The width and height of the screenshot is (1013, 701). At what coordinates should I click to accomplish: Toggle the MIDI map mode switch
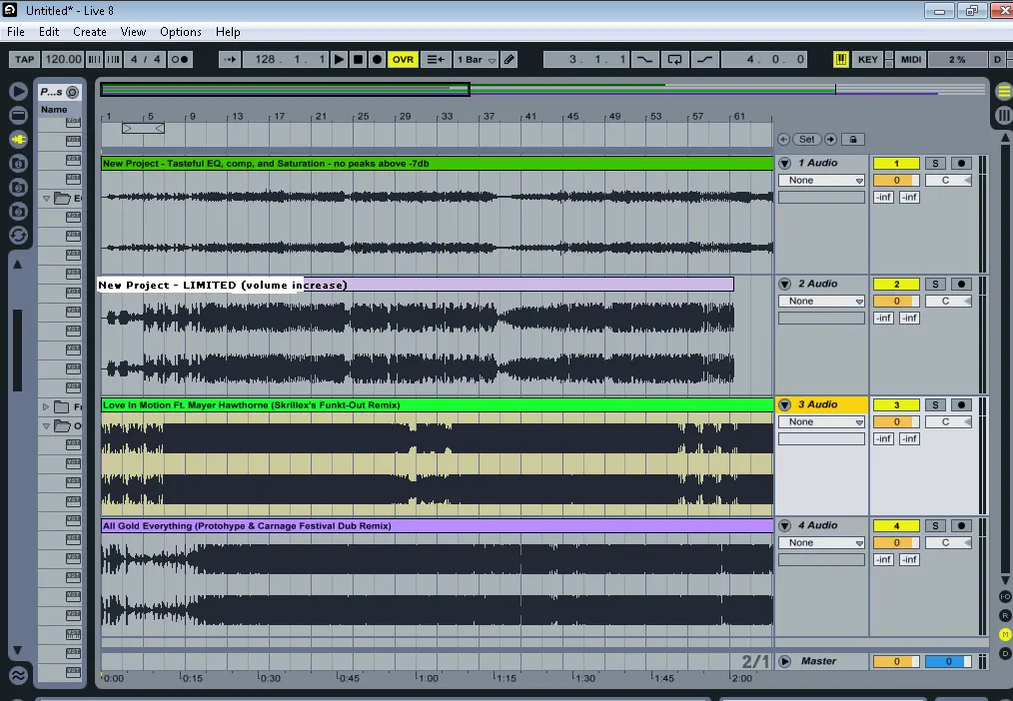pos(911,59)
